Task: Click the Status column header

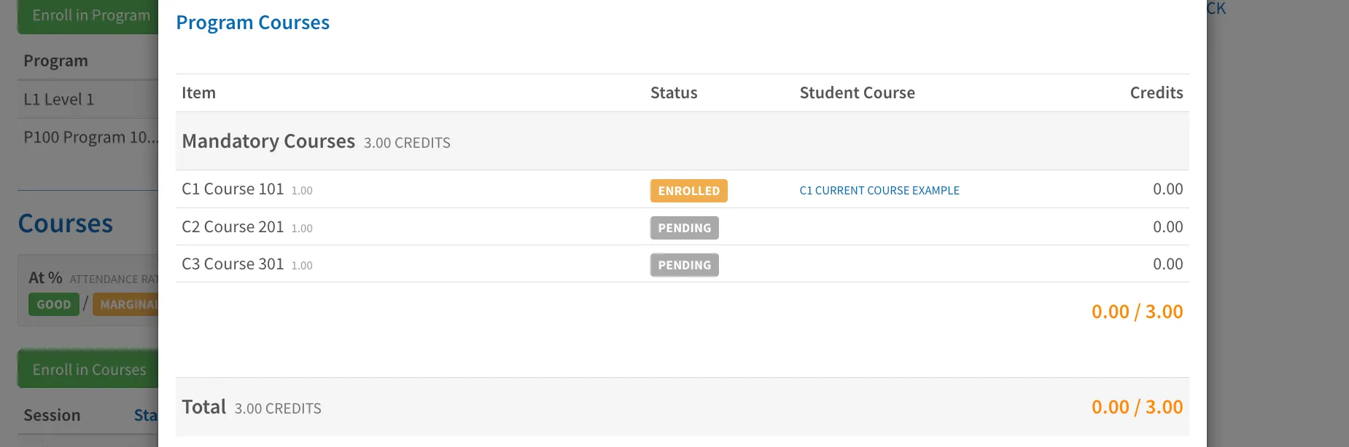Action: point(674,92)
